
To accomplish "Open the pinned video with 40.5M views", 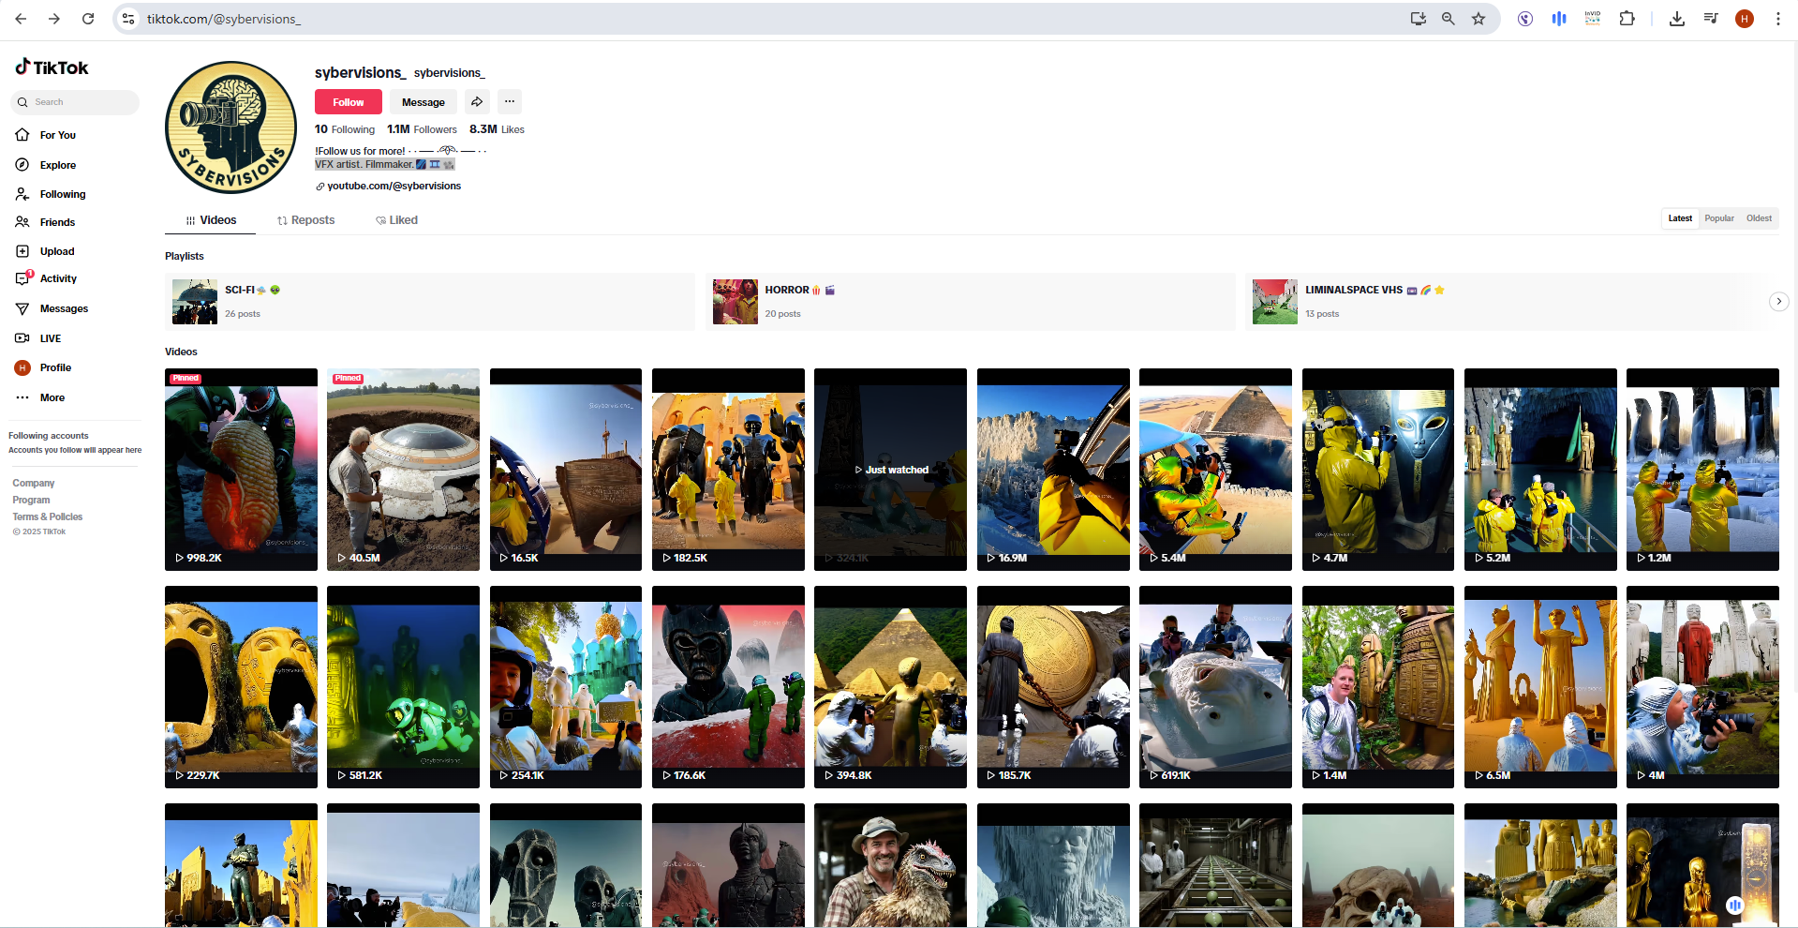I will click(403, 469).
